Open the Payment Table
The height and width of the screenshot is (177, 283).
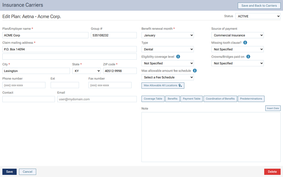pyautogui.click(x=192, y=99)
